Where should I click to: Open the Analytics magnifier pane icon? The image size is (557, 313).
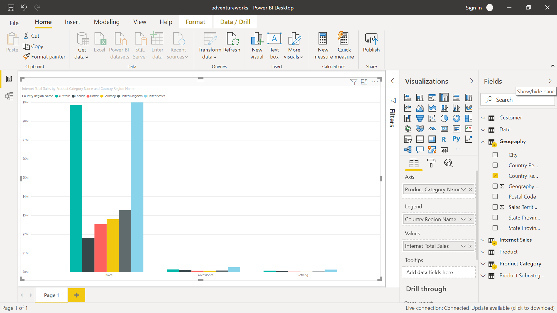(448, 163)
